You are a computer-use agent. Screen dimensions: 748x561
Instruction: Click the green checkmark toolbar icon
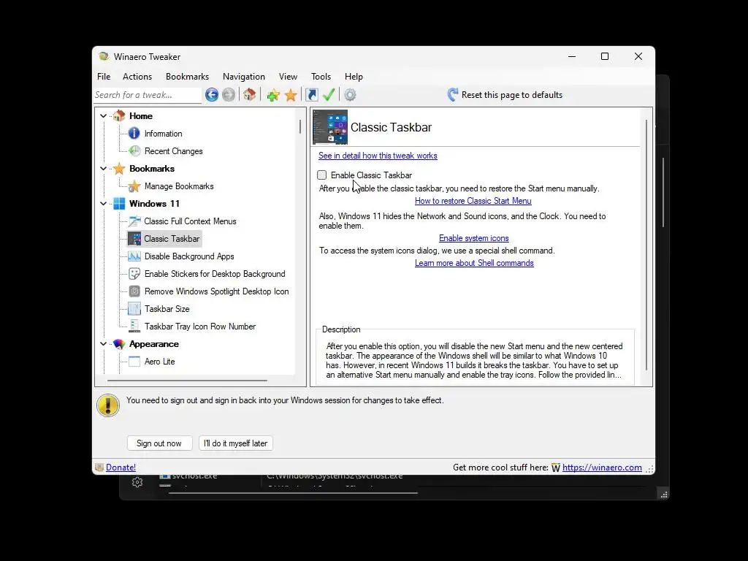click(x=329, y=94)
